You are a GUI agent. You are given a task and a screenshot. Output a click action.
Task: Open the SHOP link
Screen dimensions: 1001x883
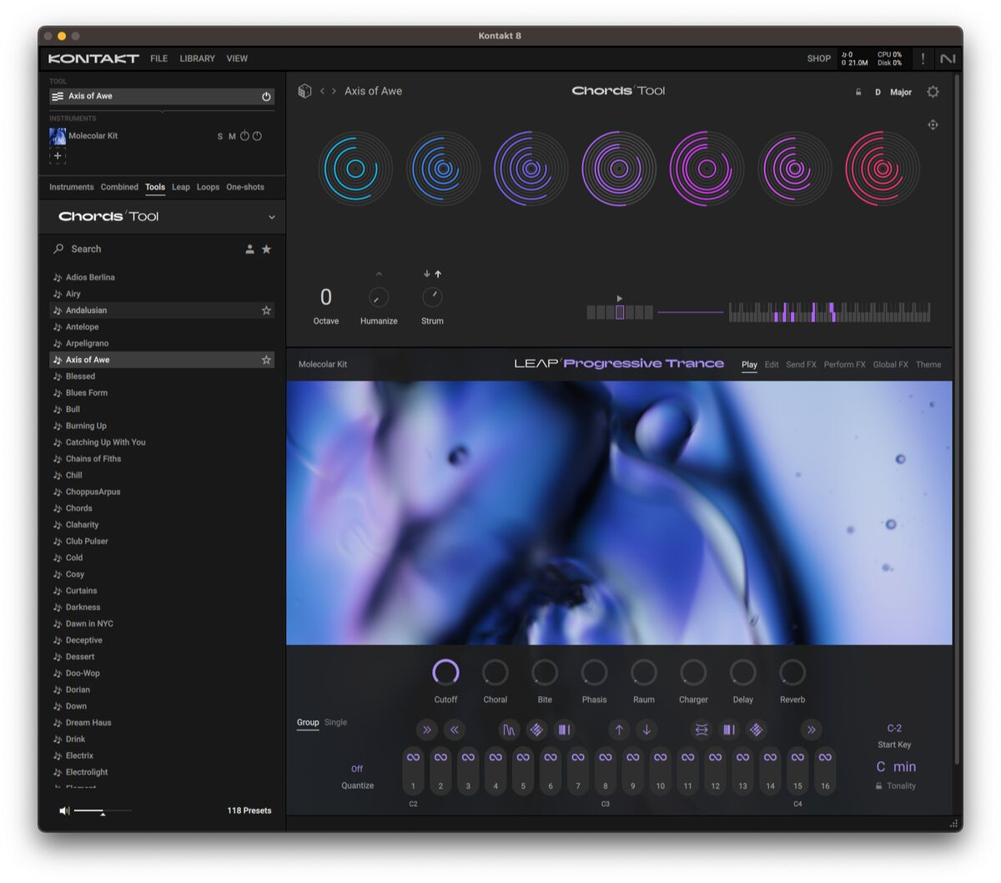(x=818, y=58)
